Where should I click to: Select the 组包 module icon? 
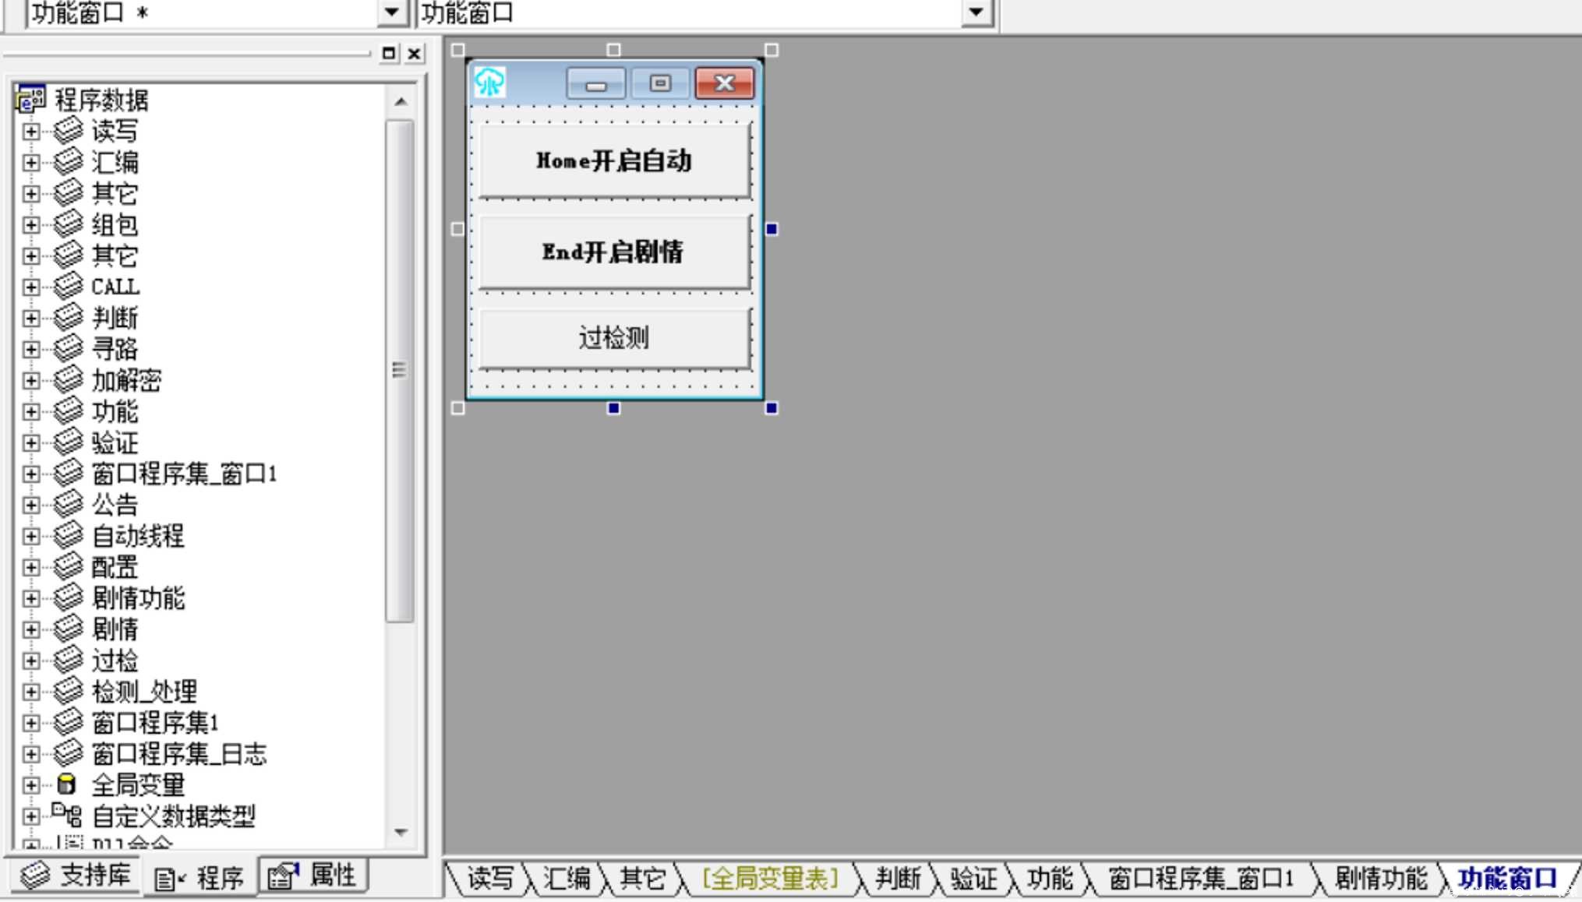pyautogui.click(x=69, y=224)
